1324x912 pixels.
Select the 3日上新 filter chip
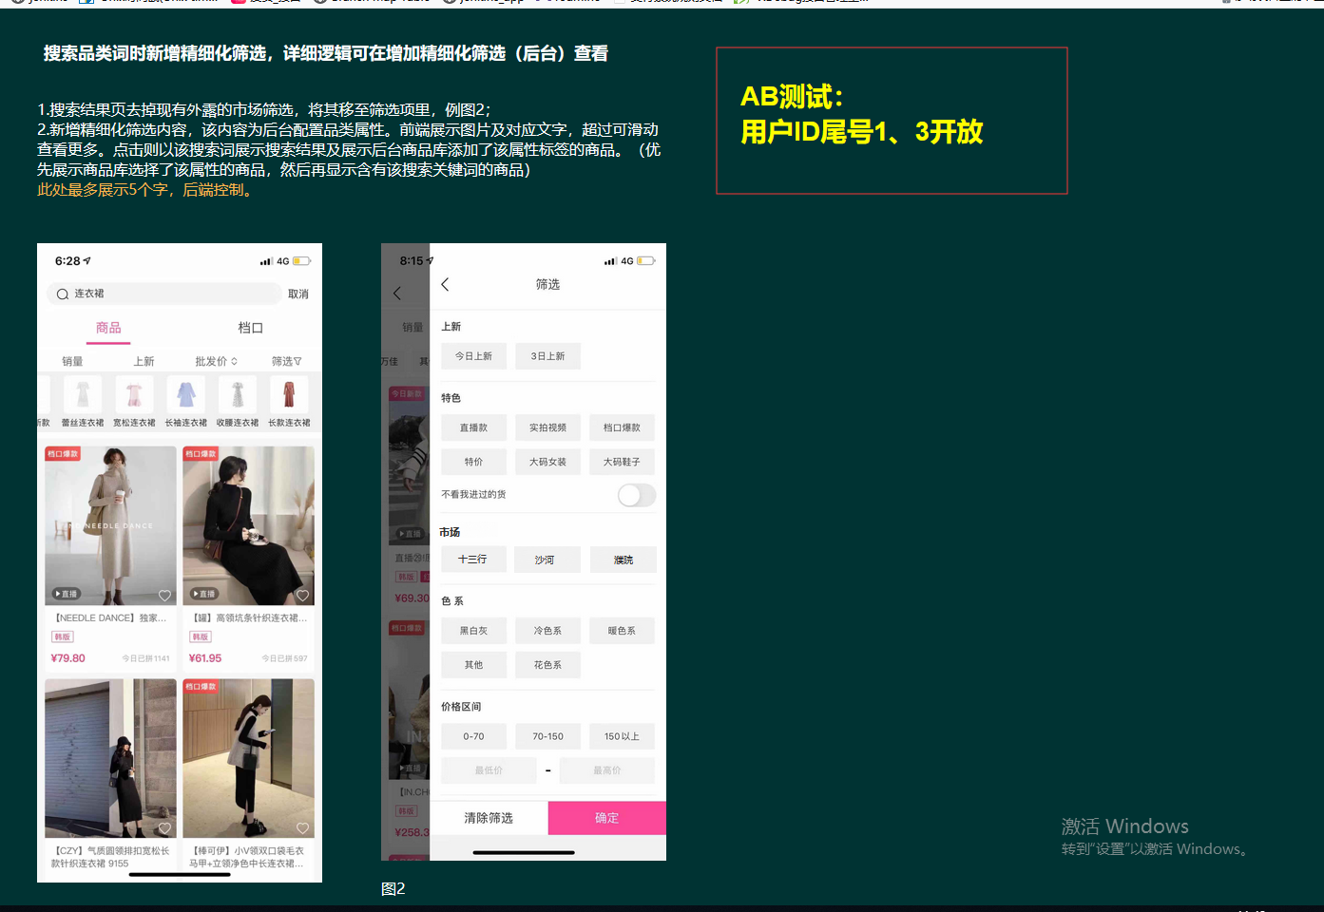[x=547, y=356]
